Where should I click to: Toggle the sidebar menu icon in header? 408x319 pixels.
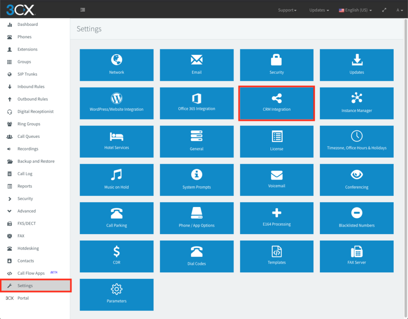click(x=83, y=10)
